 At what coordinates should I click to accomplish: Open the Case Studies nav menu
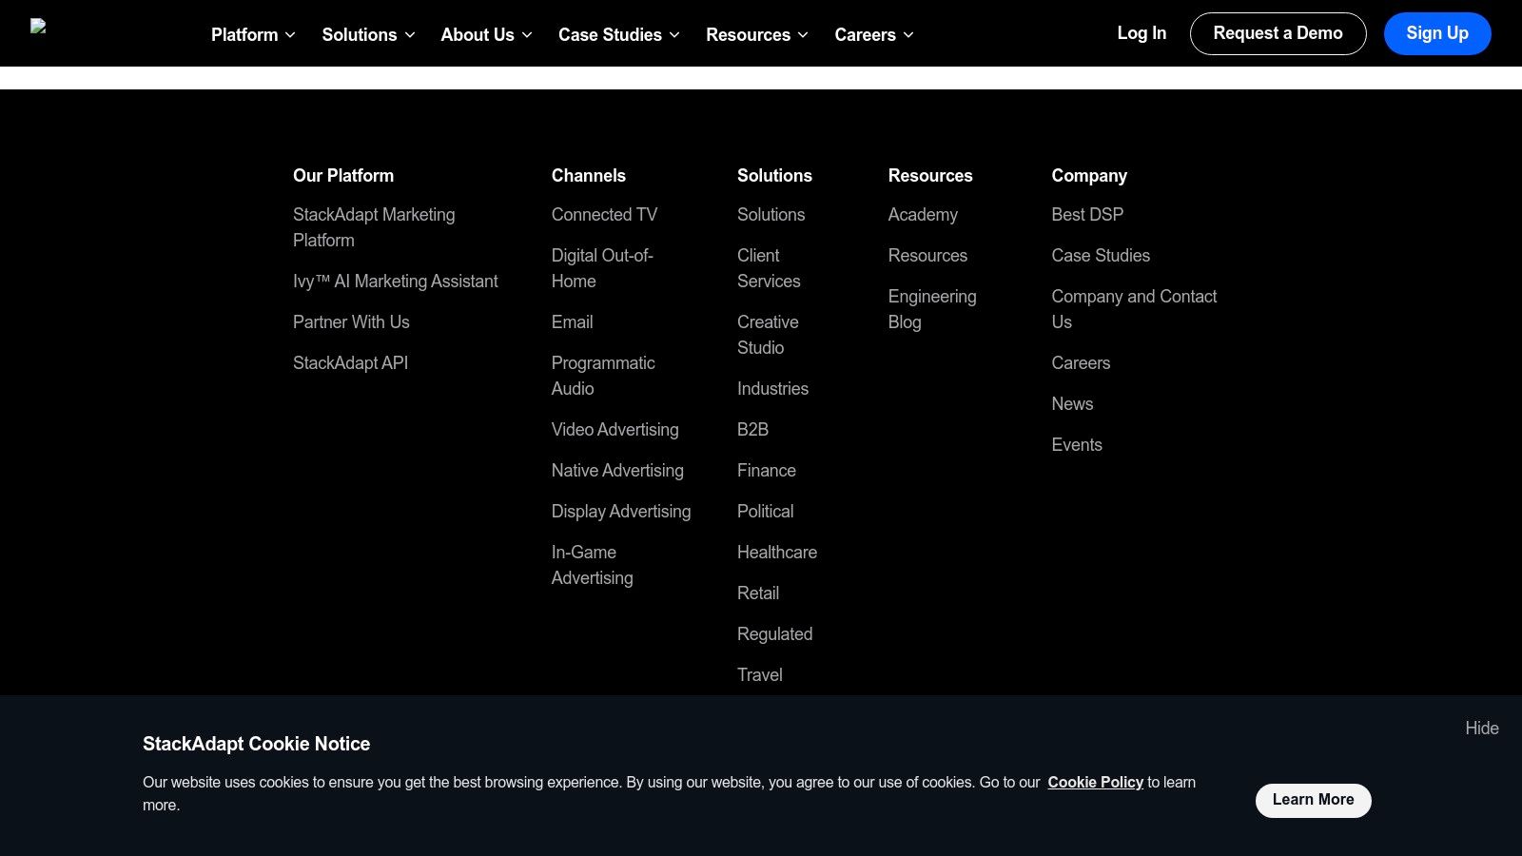618,35
